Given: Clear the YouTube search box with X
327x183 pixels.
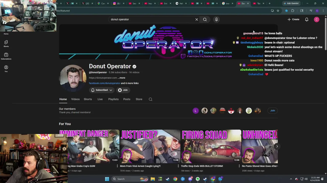Looking at the screenshot, I should click(x=197, y=19).
